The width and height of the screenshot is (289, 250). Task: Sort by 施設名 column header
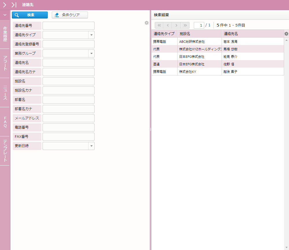pyautogui.click(x=199, y=34)
